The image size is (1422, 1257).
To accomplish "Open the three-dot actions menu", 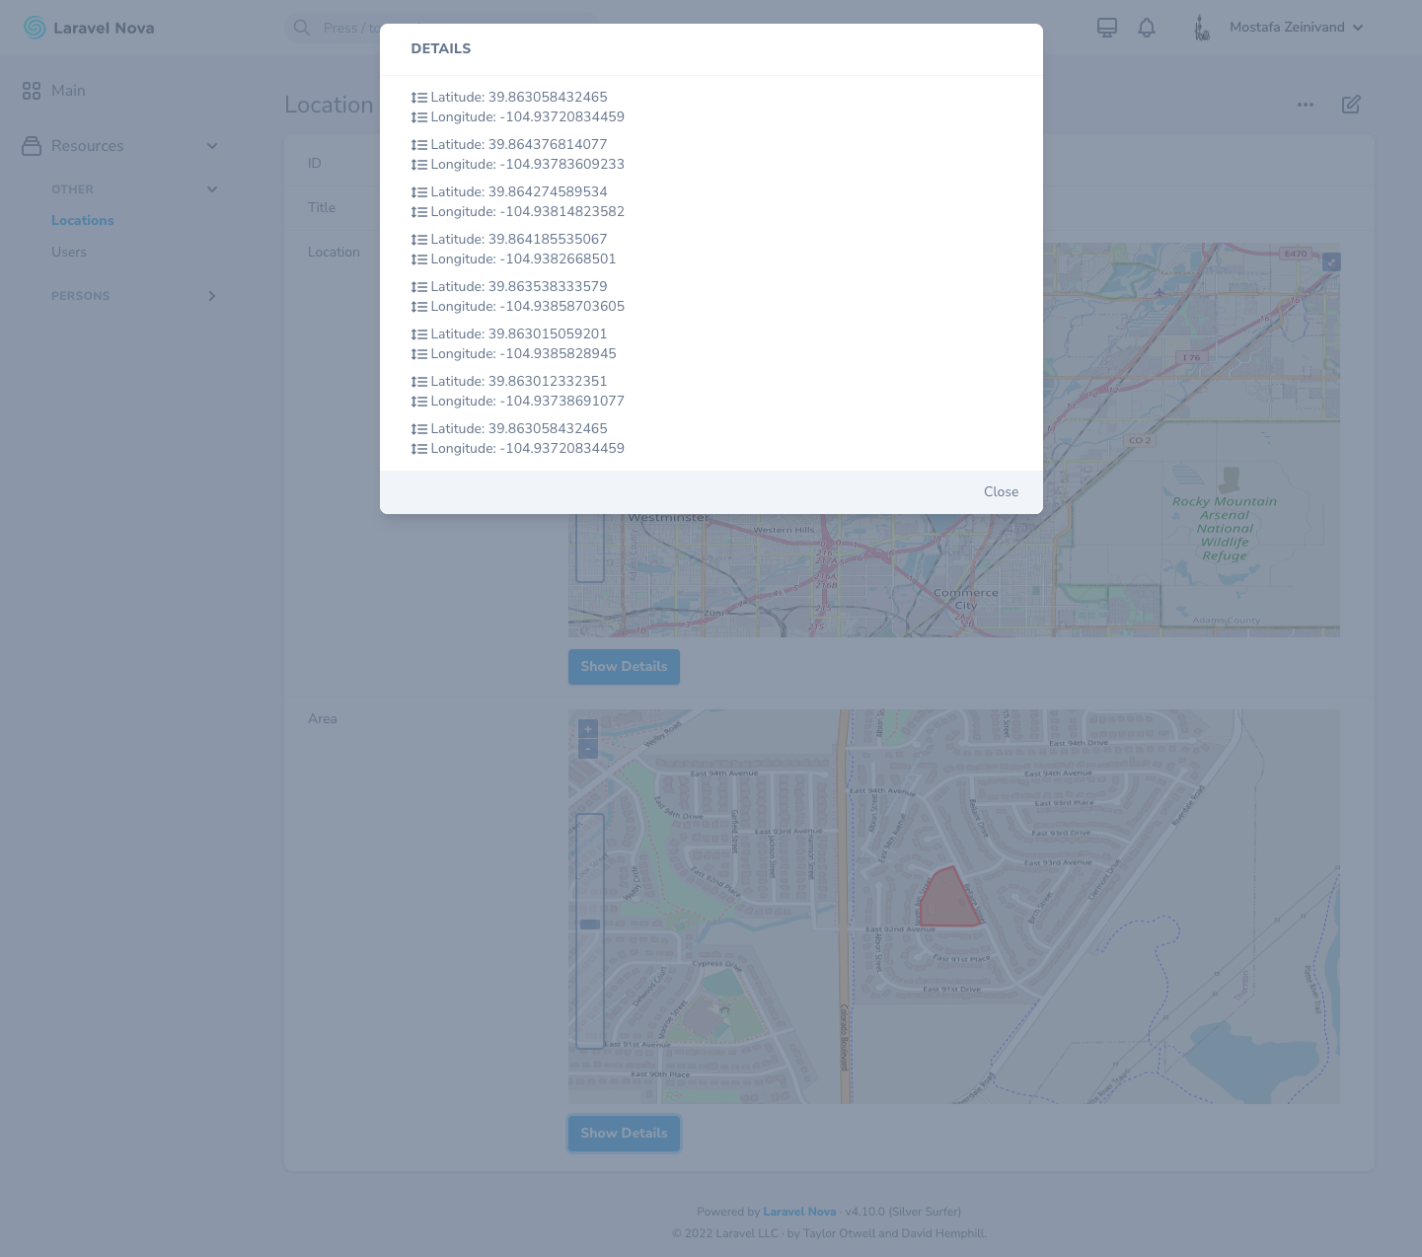I will click(x=1305, y=105).
